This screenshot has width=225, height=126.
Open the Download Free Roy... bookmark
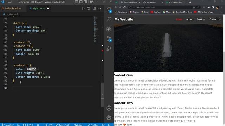click(x=182, y=12)
